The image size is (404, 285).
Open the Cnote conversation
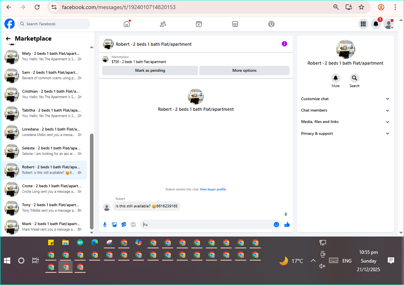(44, 189)
